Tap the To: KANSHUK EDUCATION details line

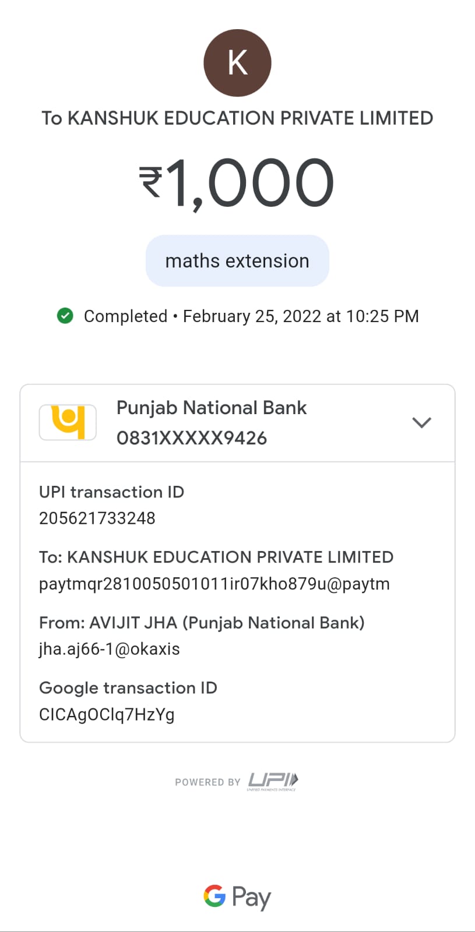pyautogui.click(x=216, y=557)
